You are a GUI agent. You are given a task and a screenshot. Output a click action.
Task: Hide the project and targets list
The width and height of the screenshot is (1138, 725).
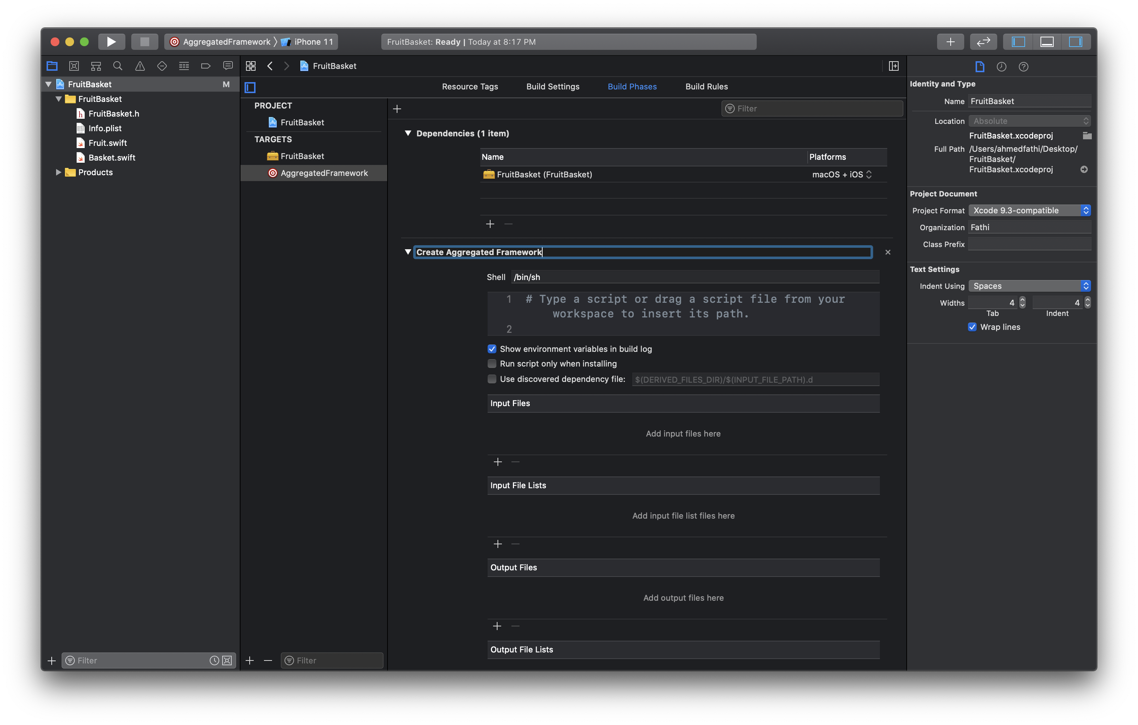(x=250, y=87)
